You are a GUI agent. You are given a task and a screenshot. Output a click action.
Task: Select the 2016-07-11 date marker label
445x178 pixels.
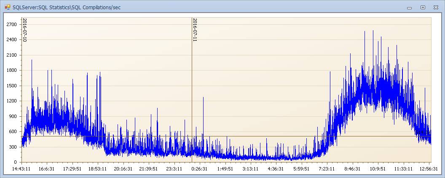coord(195,30)
